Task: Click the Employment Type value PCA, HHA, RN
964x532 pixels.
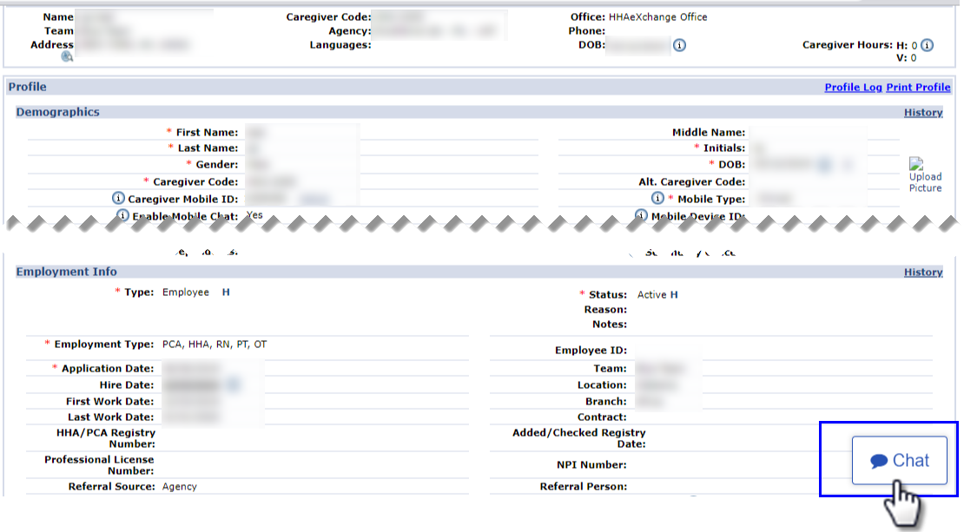Action: tap(215, 345)
